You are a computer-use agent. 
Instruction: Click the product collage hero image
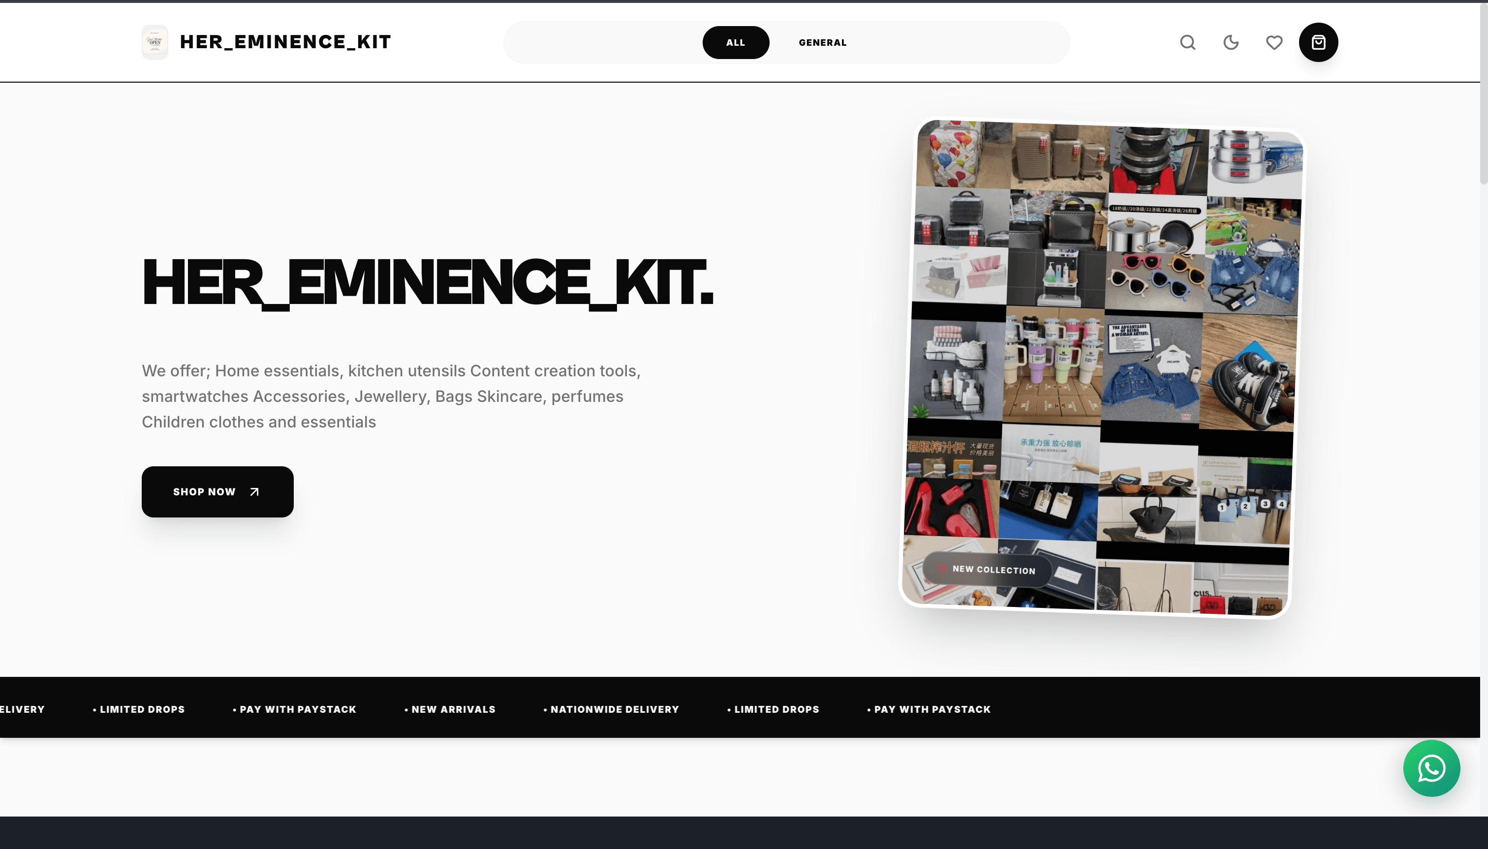pyautogui.click(x=1102, y=368)
